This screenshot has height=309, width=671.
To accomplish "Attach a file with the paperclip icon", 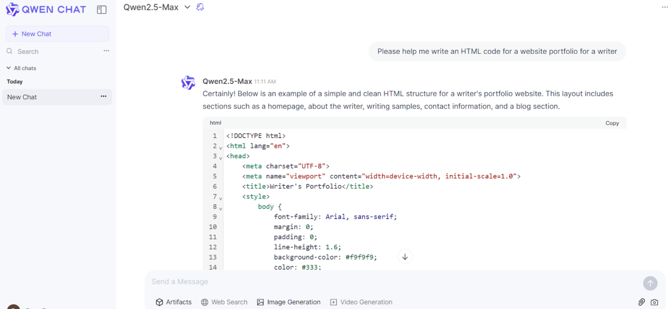I will (x=641, y=302).
